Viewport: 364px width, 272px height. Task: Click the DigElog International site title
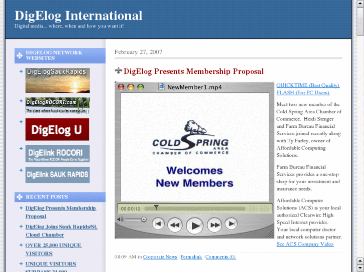point(78,15)
